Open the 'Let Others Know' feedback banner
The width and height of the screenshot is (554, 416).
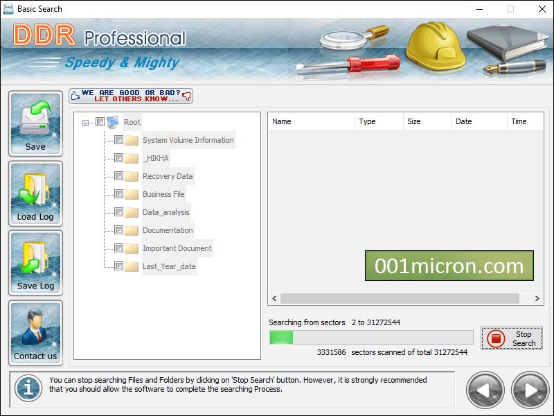click(130, 96)
